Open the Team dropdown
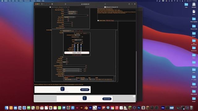Image resolution: width=198 pixels, height=111 pixels. 72,12
